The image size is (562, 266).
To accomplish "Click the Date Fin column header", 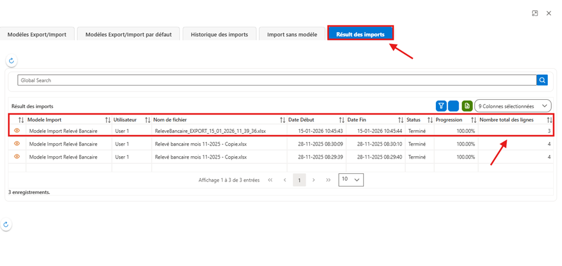I will 357,119.
